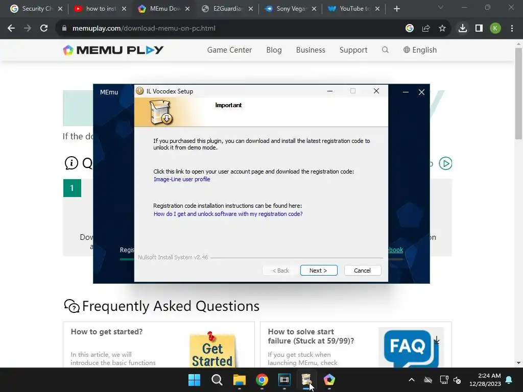Close the Sony Vegas tab
The height and width of the screenshot is (392, 523).
[x=314, y=9]
